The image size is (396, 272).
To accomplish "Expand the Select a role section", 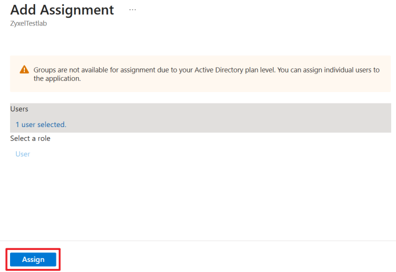I will click(30, 138).
